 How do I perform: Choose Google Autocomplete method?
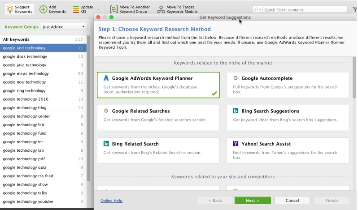[288, 85]
